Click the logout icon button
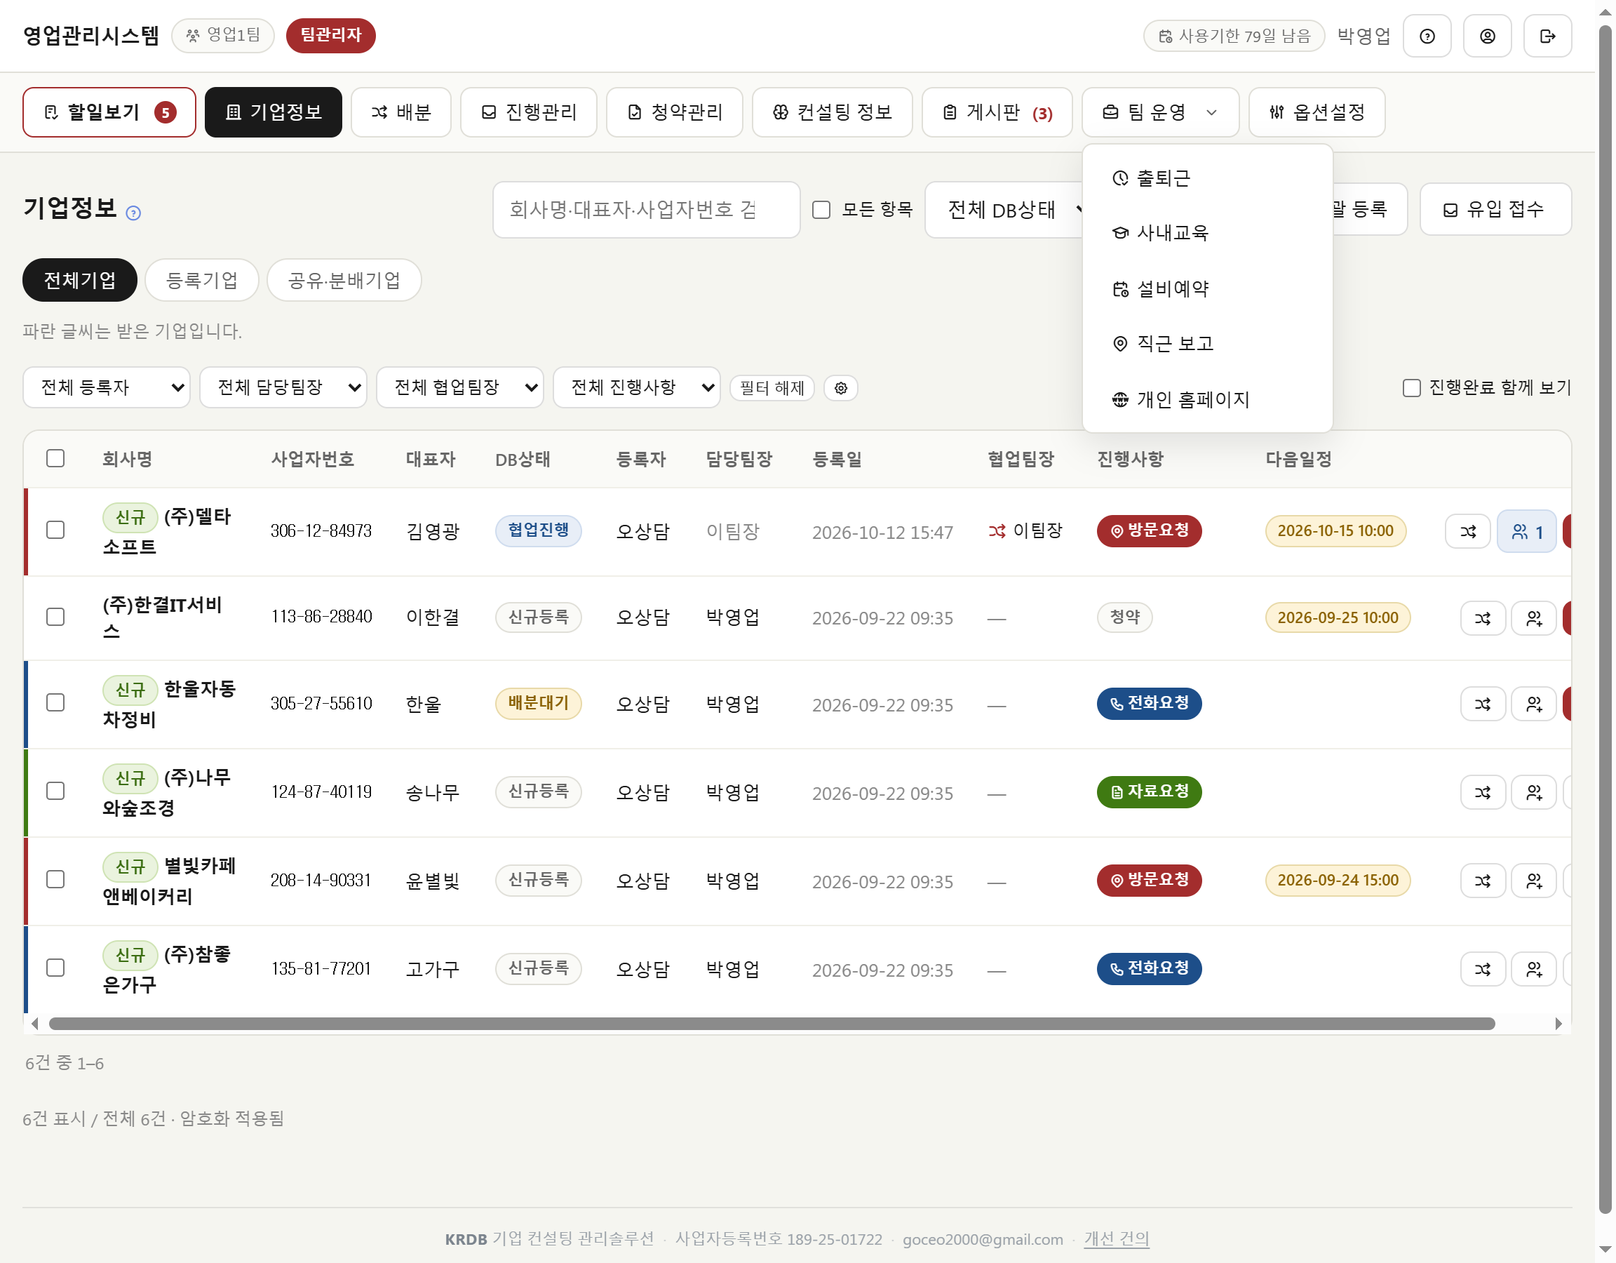The height and width of the screenshot is (1263, 1616). [1547, 36]
